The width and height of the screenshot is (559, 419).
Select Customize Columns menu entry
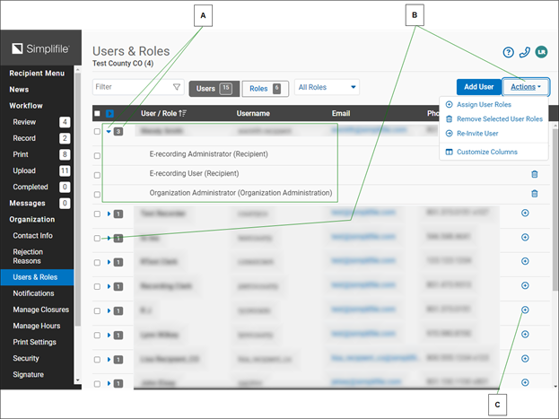pyautogui.click(x=487, y=152)
